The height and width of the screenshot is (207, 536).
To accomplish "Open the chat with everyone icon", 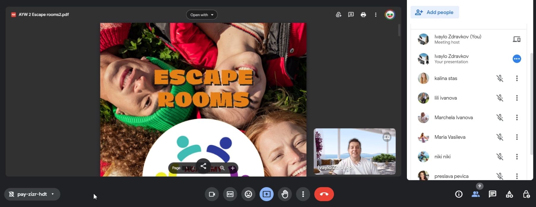I will [x=493, y=194].
